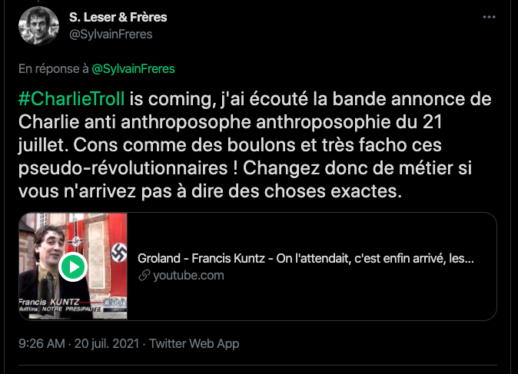Viewport: 518px width, 374px height.
Task: Click the date '20 juil. 2021'
Action: (x=106, y=343)
